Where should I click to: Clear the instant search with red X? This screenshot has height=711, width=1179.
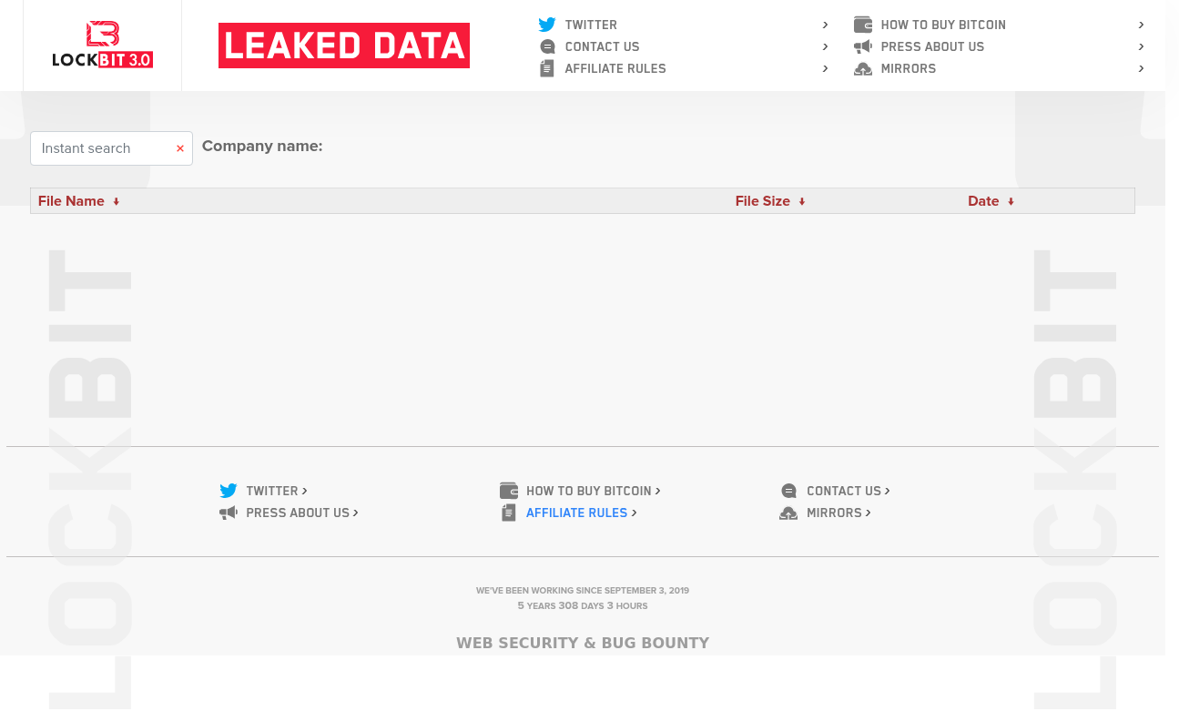(180, 148)
